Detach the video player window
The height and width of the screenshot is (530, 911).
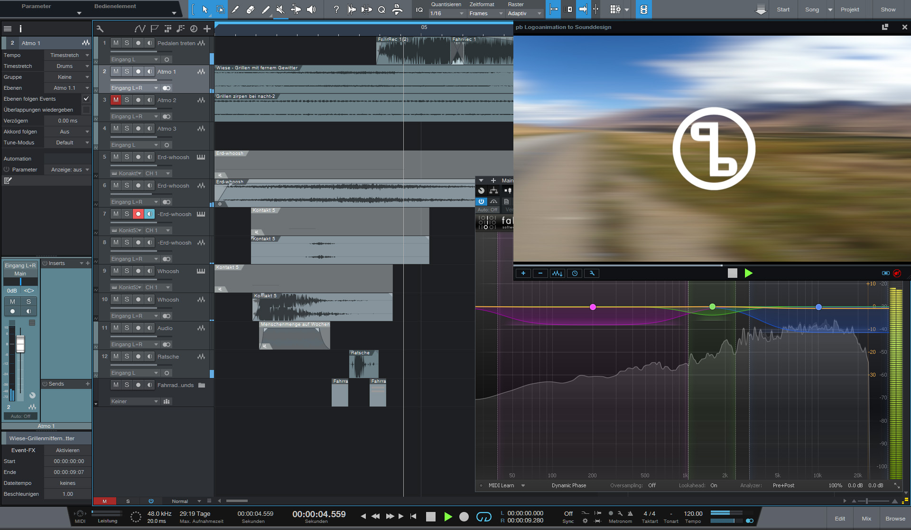(x=885, y=27)
